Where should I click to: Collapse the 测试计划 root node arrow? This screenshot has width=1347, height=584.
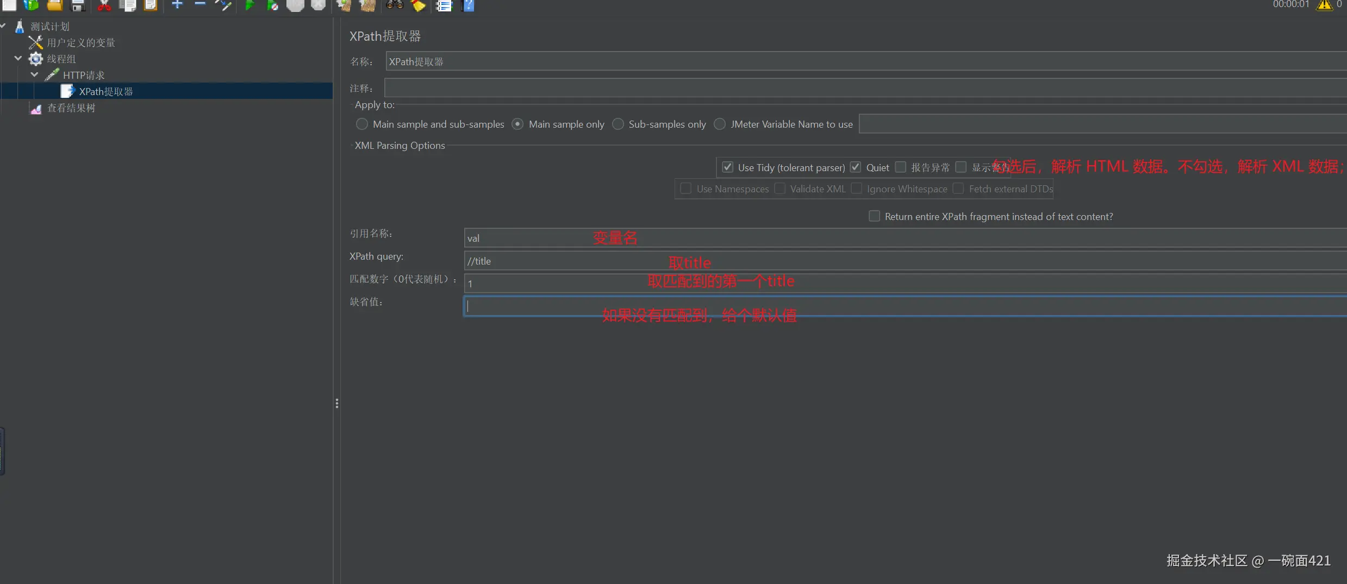3,26
